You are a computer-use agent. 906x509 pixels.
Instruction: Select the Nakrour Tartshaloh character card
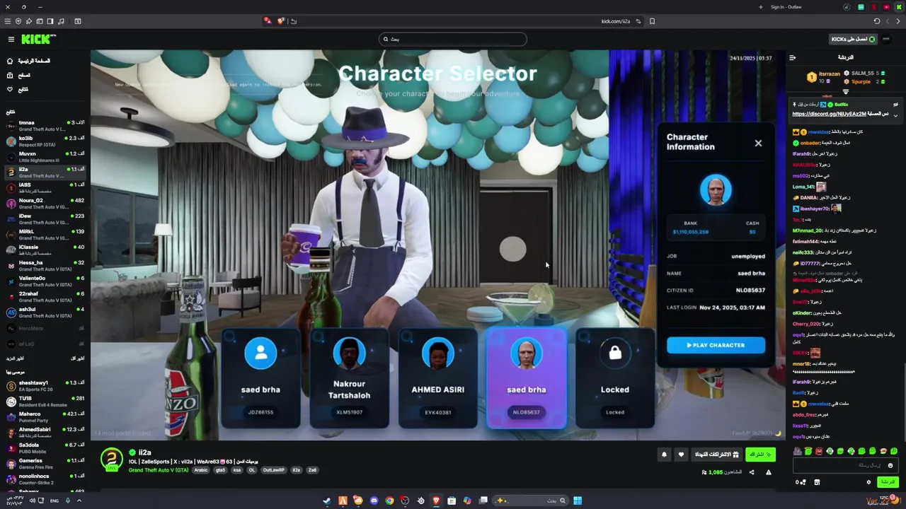tap(349, 378)
